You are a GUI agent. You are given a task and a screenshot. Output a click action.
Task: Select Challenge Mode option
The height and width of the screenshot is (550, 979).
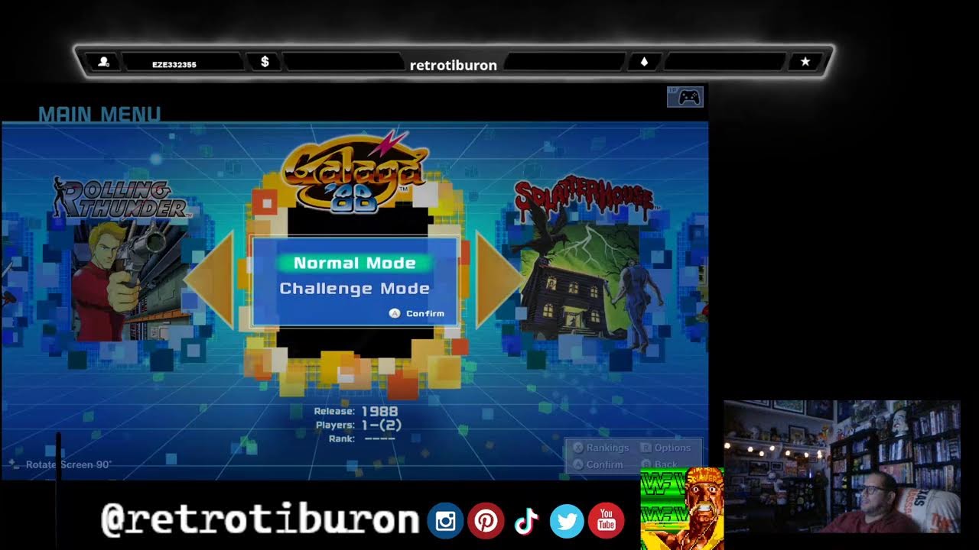click(x=354, y=289)
